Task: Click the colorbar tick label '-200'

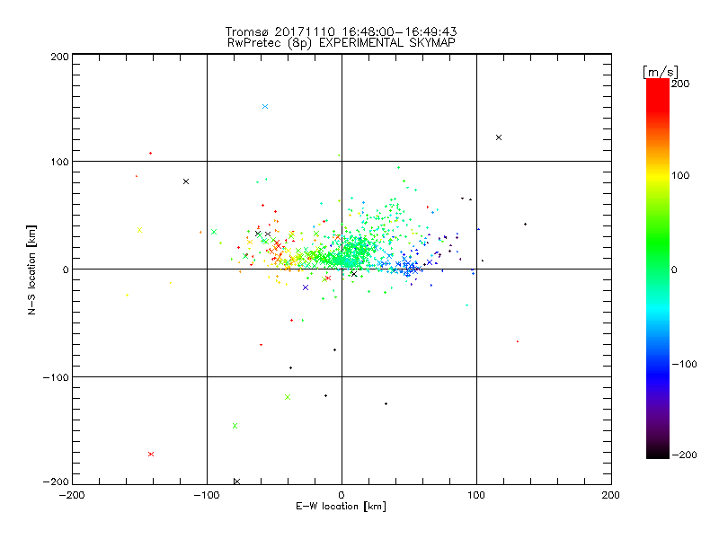Action: (x=684, y=455)
